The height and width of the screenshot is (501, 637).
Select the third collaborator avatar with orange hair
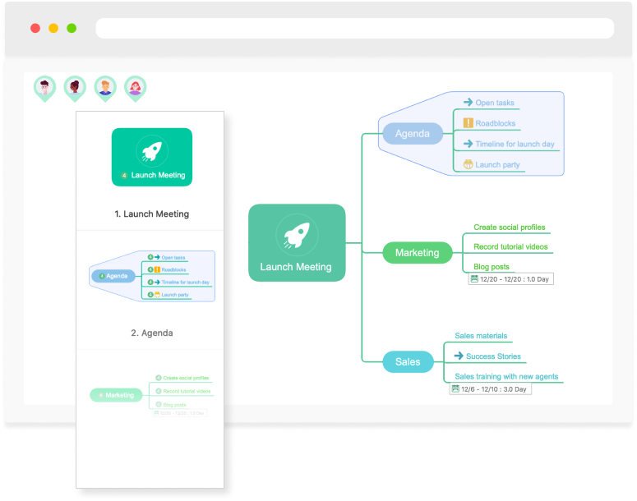tap(105, 87)
